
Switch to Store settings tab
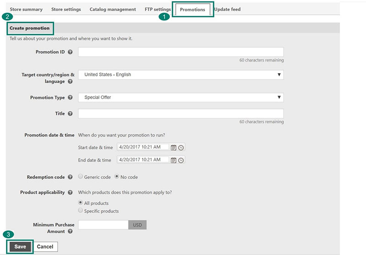(x=66, y=9)
